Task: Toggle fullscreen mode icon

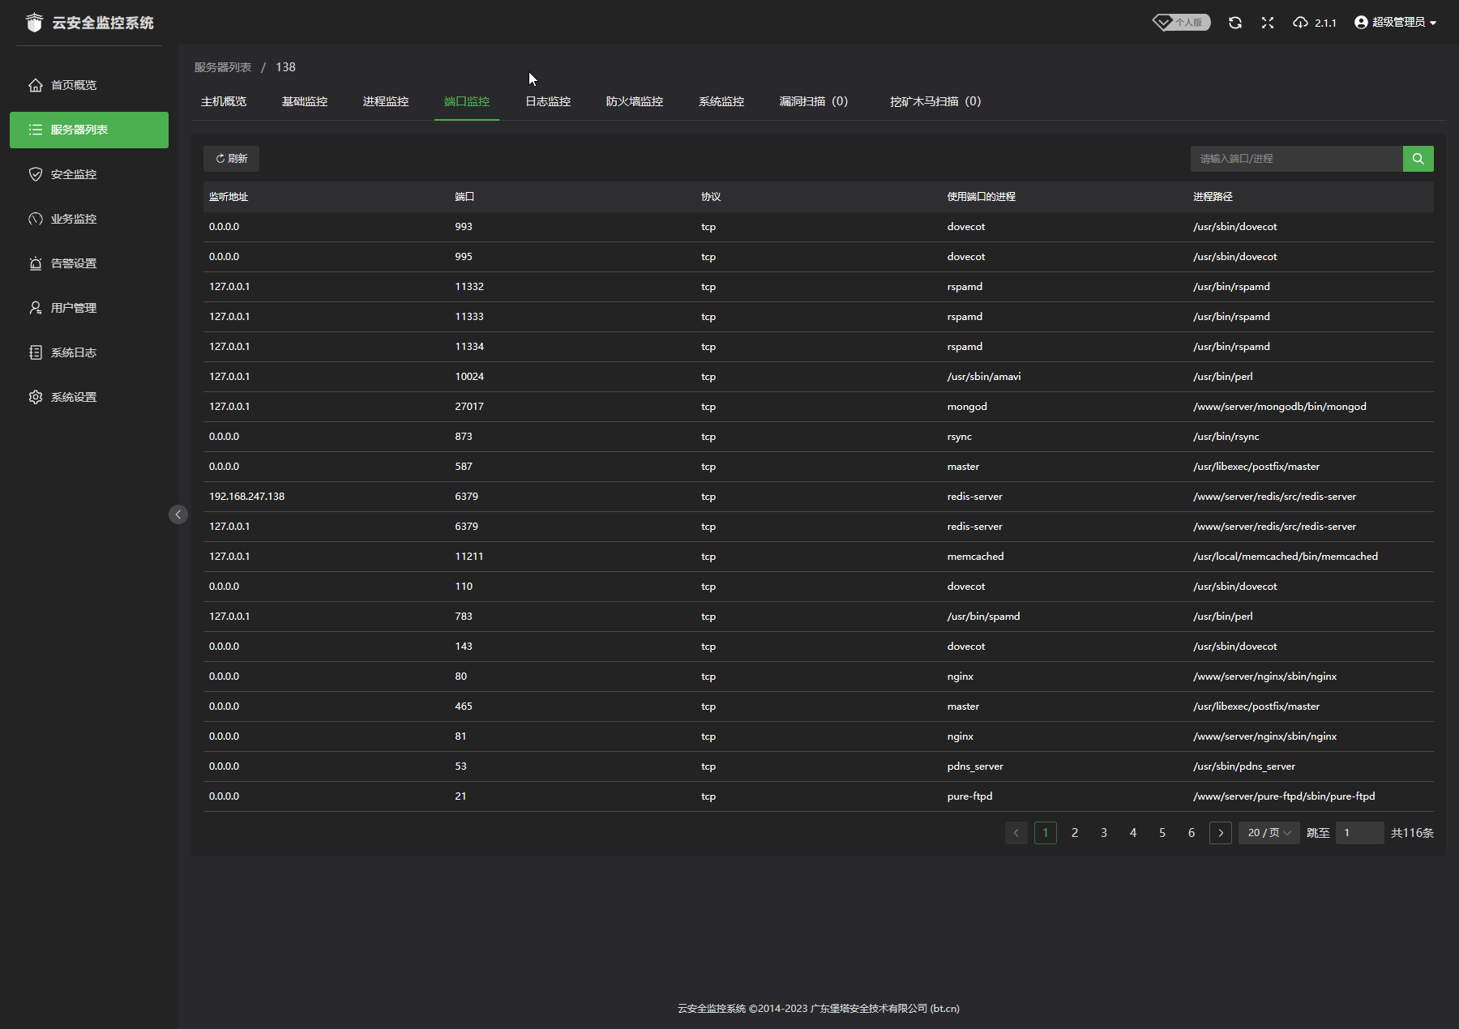Action: click(x=1268, y=23)
